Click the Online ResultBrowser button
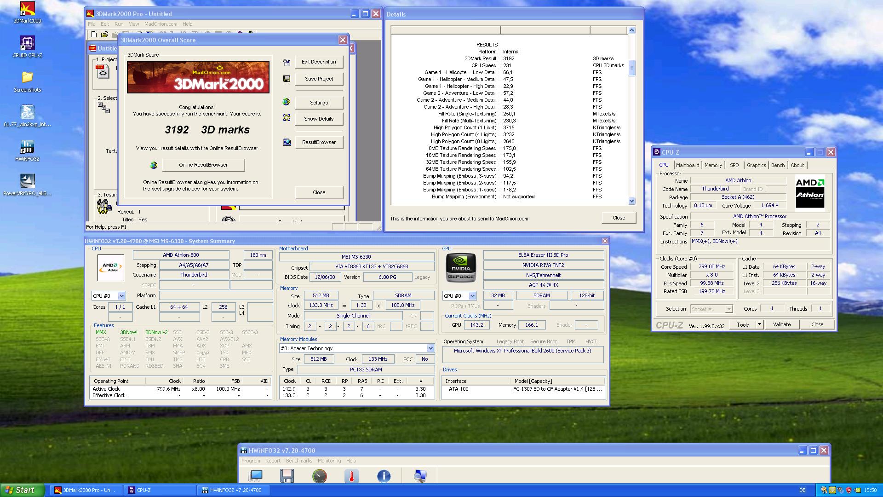The image size is (883, 497). coord(203,165)
